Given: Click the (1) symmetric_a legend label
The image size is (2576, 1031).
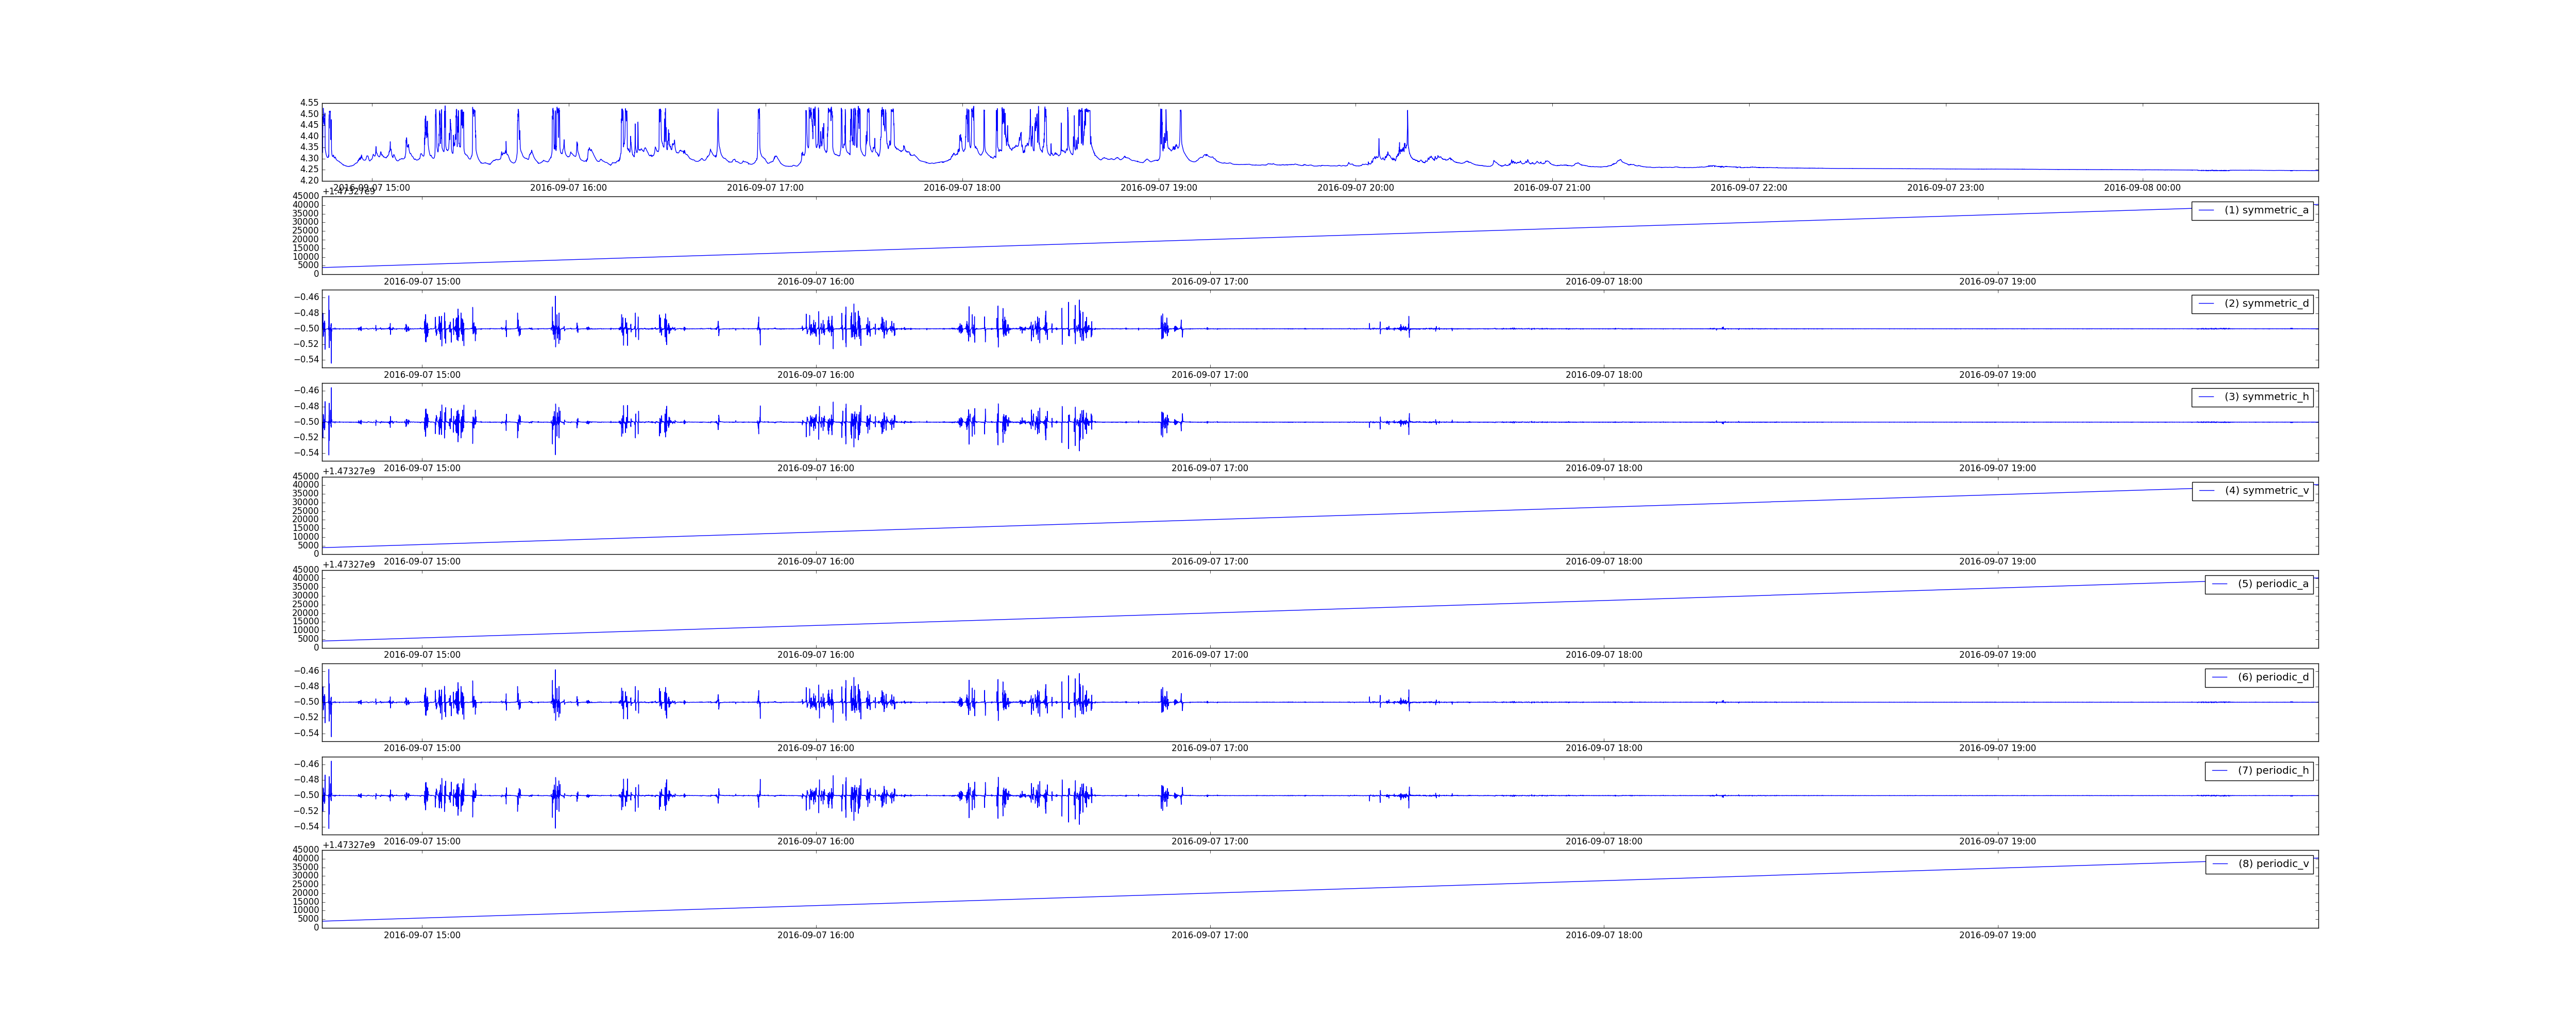Looking at the screenshot, I should 2266,210.
